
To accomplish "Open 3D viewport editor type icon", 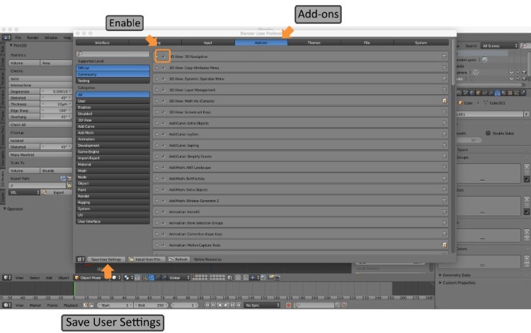I will tap(7, 278).
